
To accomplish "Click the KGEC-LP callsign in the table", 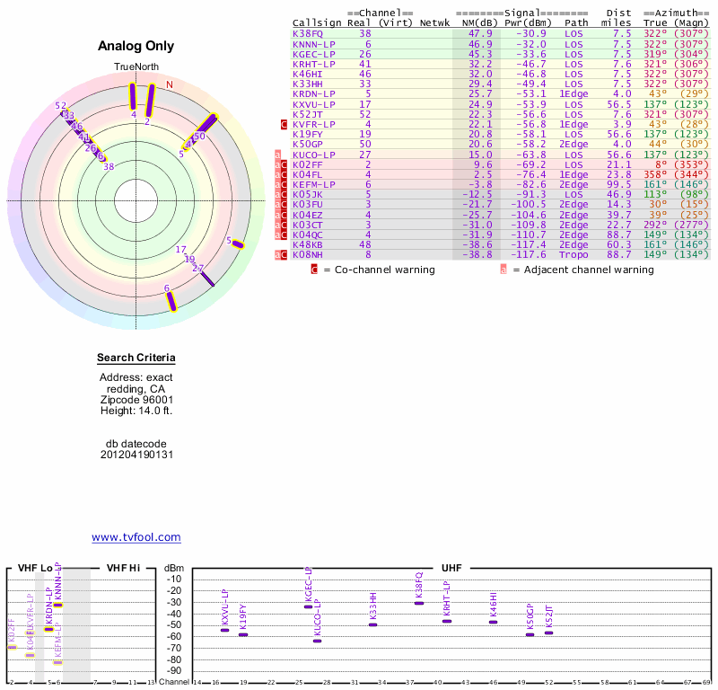I will (x=314, y=53).
